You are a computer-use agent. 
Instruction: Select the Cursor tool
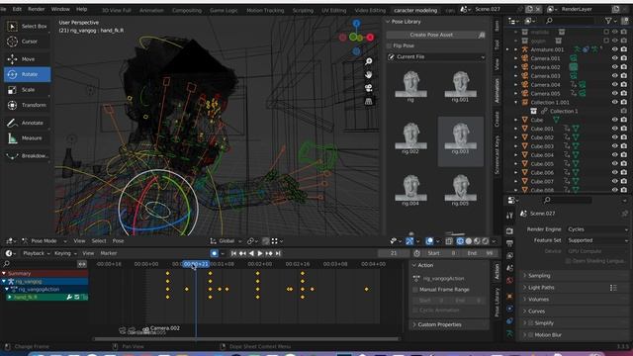(x=27, y=42)
